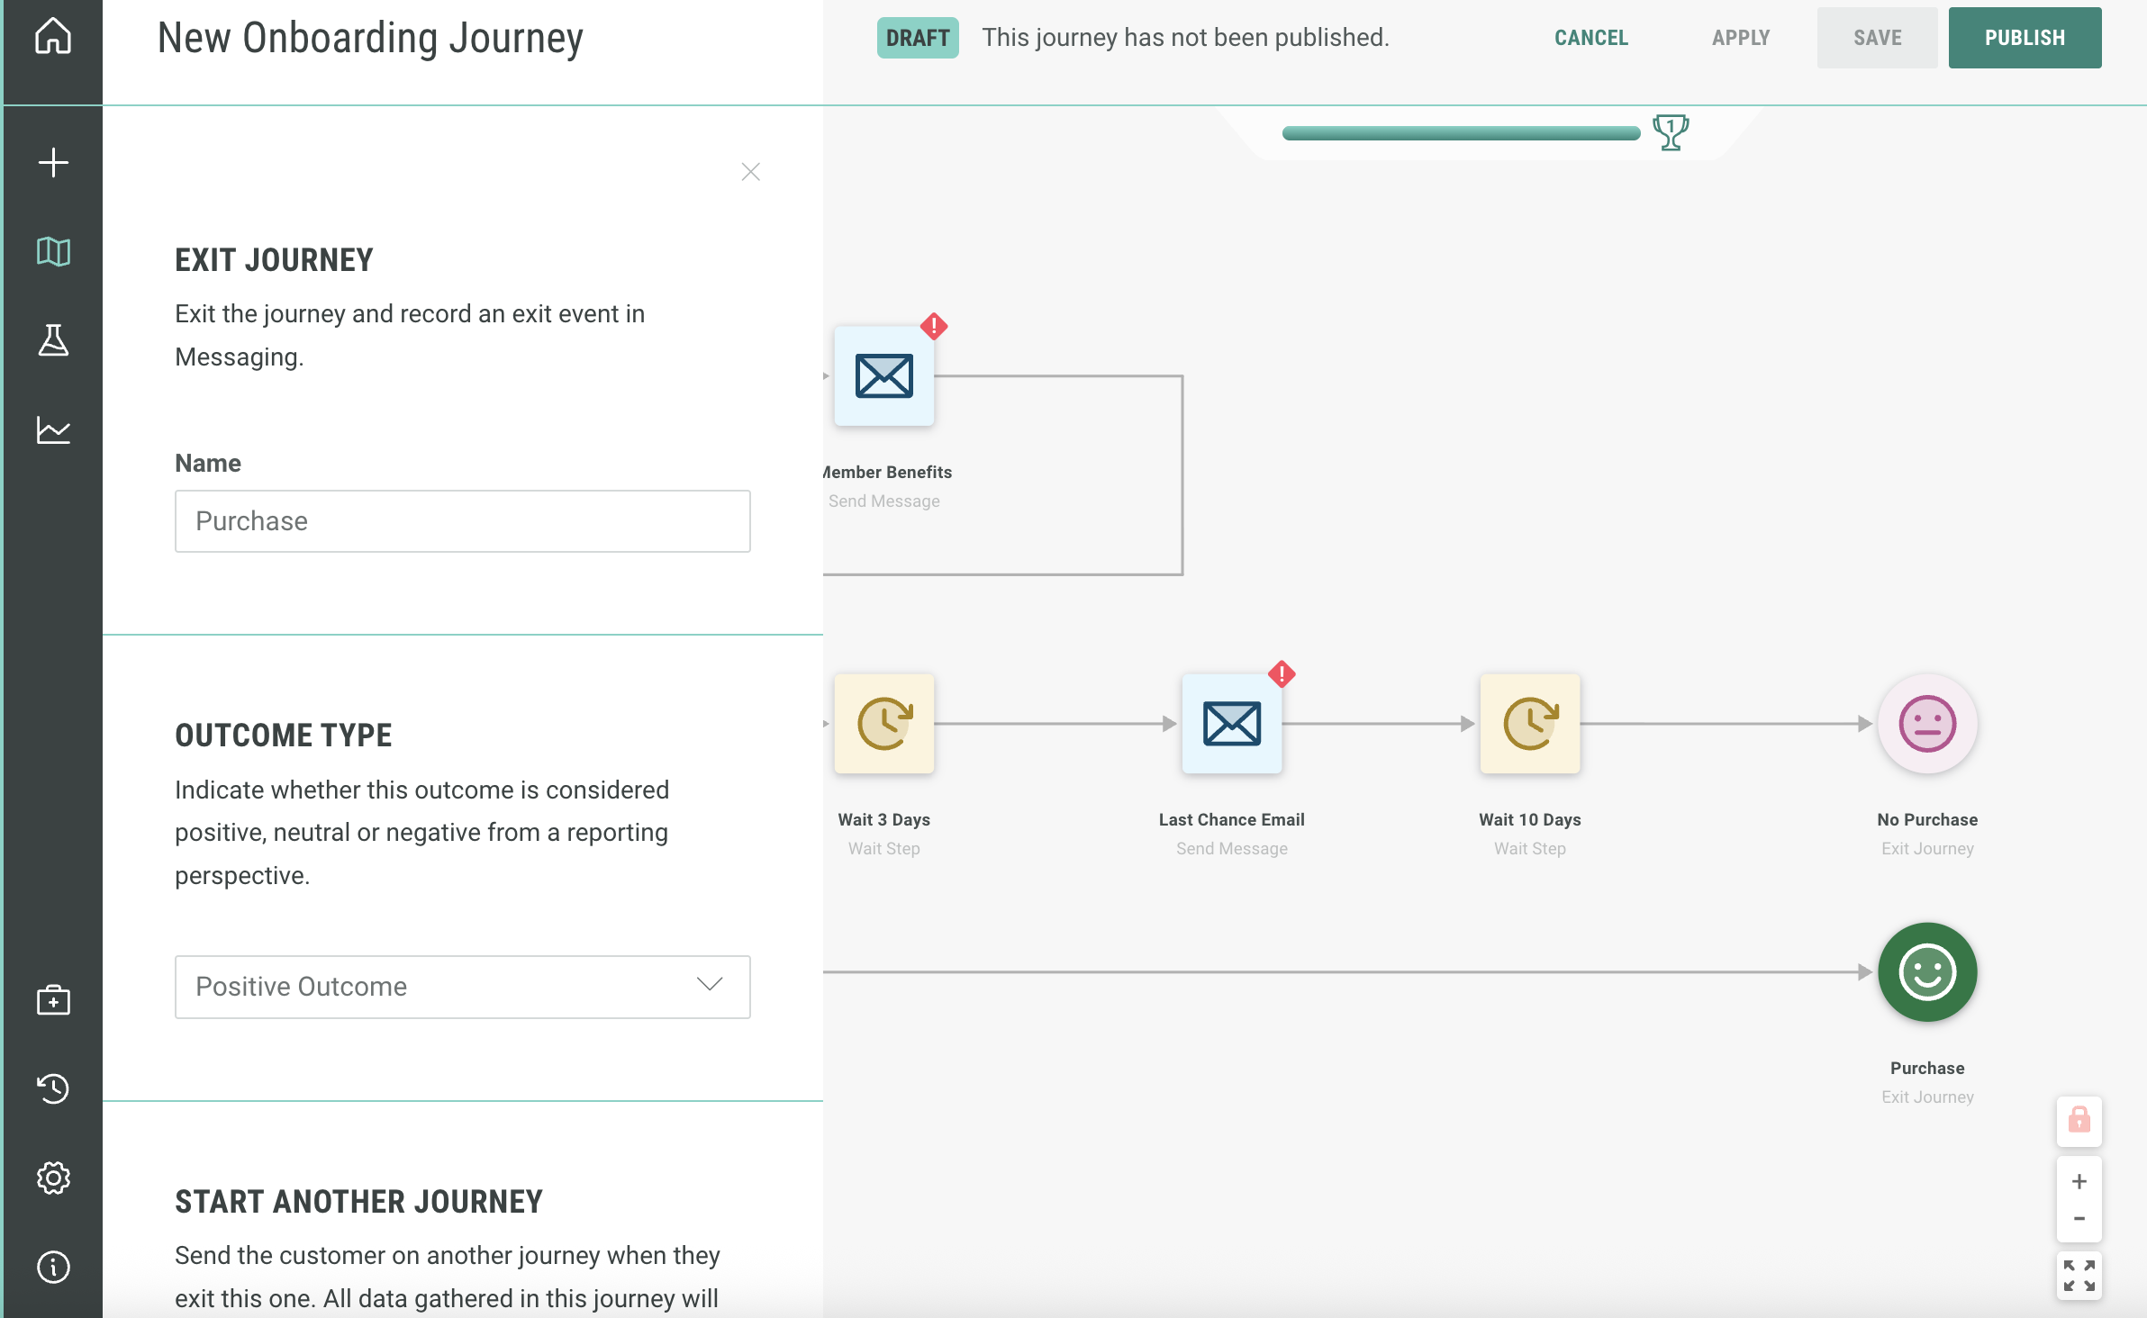Click the Name input field
Viewport: 2147px width, 1318px height.
(x=462, y=521)
